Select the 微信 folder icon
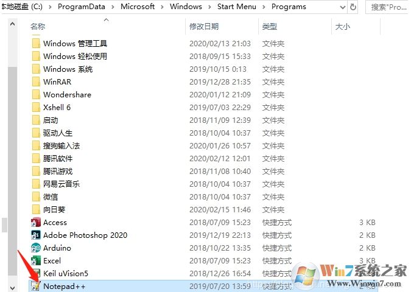 36,197
